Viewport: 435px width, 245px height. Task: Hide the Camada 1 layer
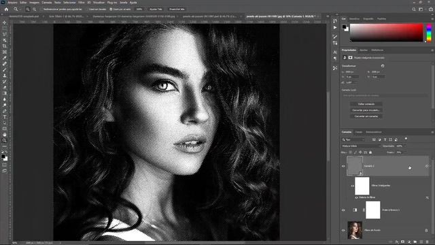click(x=343, y=166)
